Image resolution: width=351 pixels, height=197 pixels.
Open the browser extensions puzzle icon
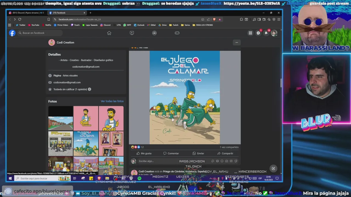(x=241, y=19)
